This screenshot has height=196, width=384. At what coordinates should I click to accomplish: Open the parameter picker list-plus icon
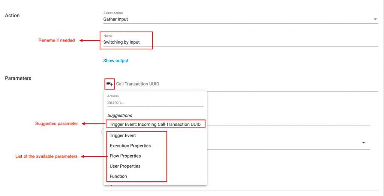point(109,84)
